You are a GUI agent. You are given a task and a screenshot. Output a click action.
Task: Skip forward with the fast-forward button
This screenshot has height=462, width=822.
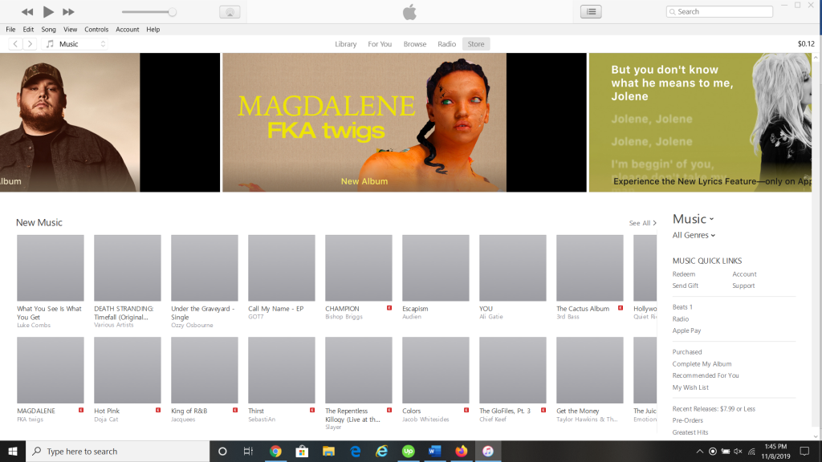coord(68,11)
